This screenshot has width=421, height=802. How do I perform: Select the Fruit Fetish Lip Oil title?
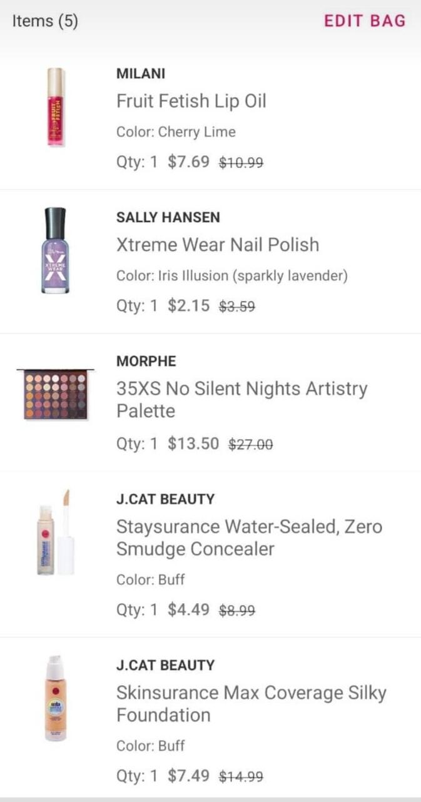(191, 101)
